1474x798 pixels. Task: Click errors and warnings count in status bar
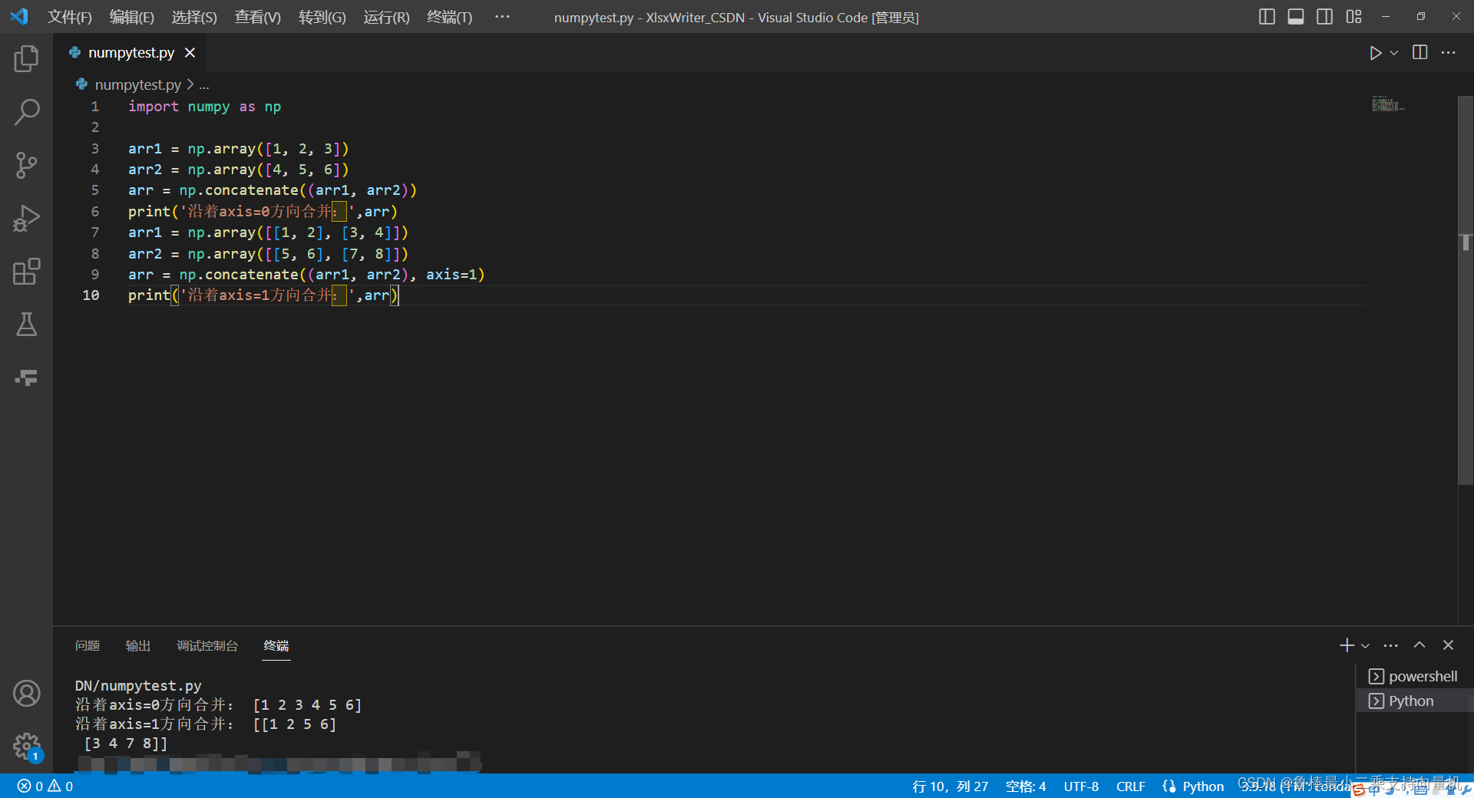(45, 786)
